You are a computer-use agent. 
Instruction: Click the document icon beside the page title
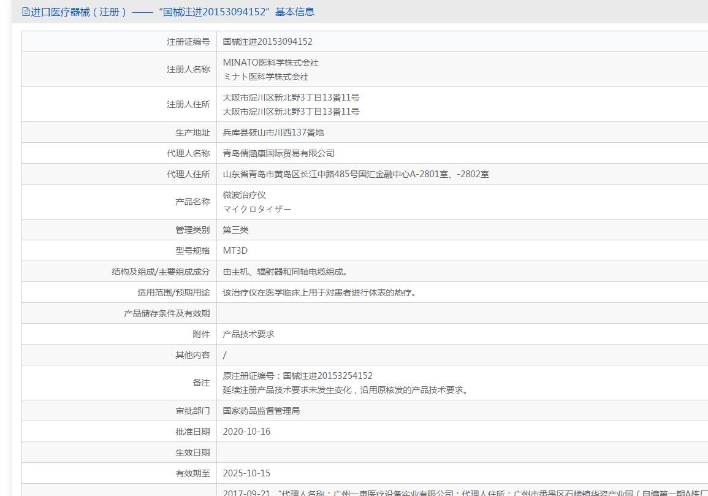[x=26, y=12]
